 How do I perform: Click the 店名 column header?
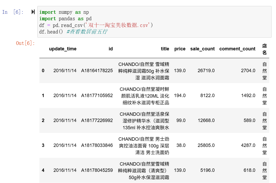coord(264,49)
